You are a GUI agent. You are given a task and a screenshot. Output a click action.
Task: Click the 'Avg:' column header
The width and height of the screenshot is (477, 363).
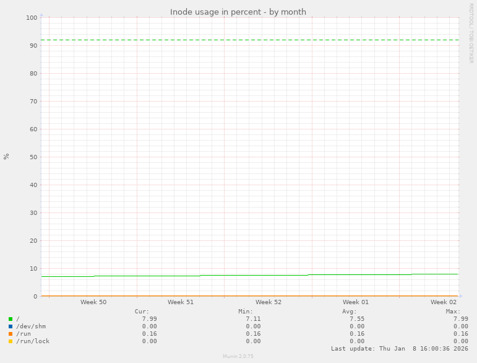350,312
